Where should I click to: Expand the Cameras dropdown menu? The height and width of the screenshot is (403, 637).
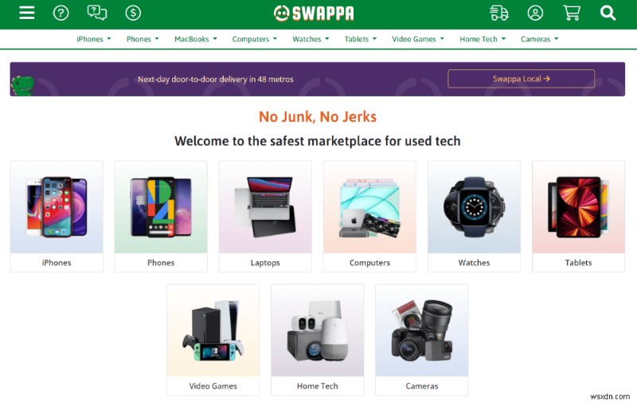point(540,39)
